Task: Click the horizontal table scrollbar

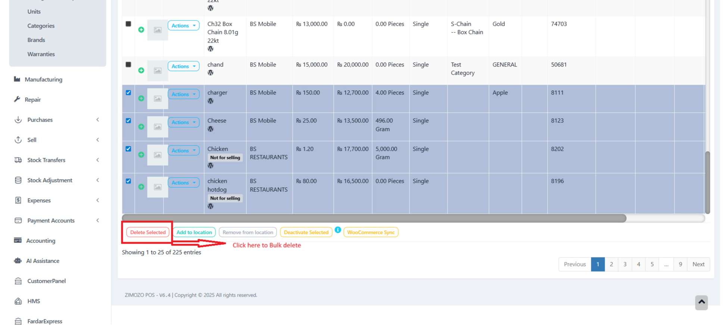Action: pyautogui.click(x=374, y=218)
